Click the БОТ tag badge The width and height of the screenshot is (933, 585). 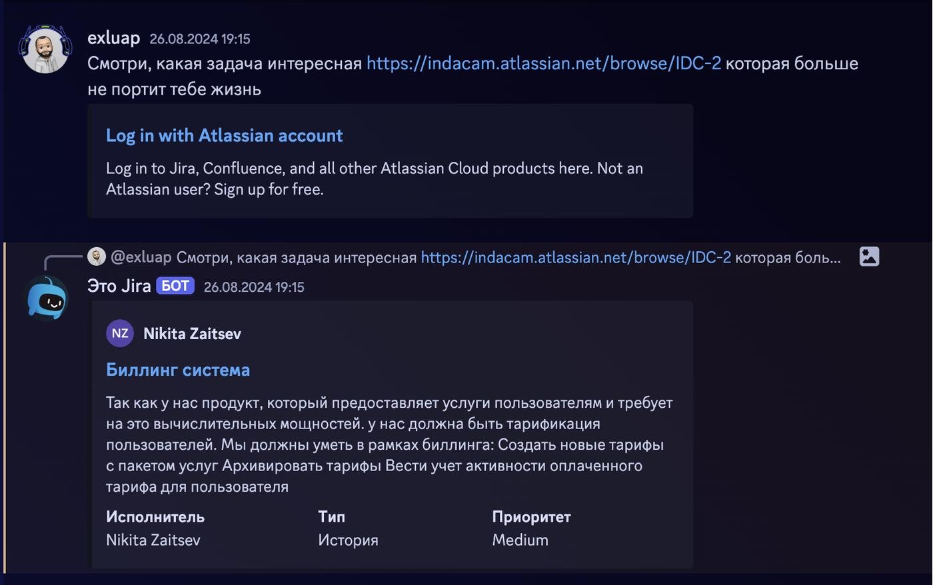coord(175,286)
